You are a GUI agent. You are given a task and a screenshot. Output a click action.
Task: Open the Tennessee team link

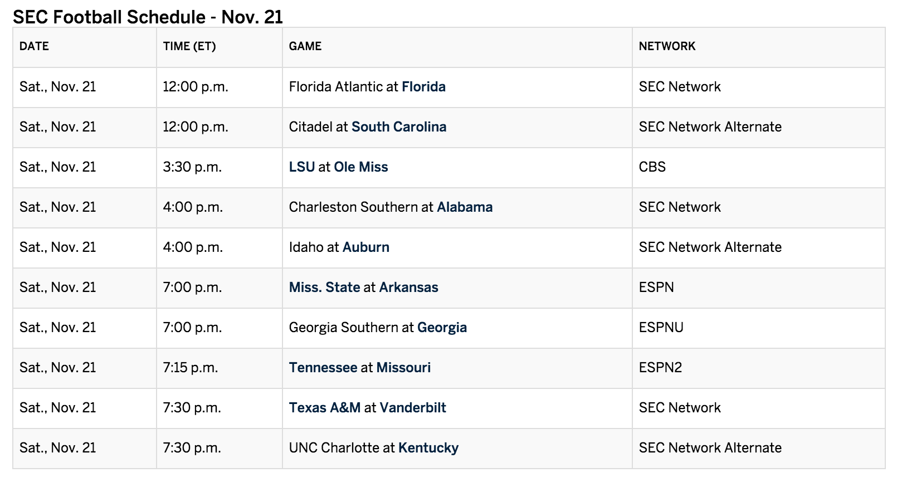[x=323, y=368]
